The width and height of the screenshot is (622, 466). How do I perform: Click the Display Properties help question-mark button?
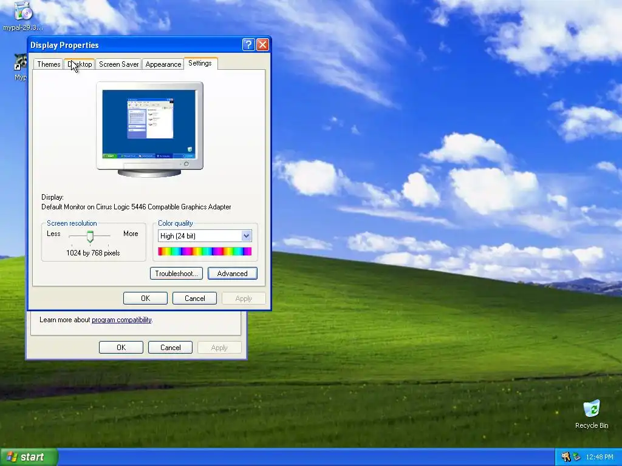[x=248, y=44]
